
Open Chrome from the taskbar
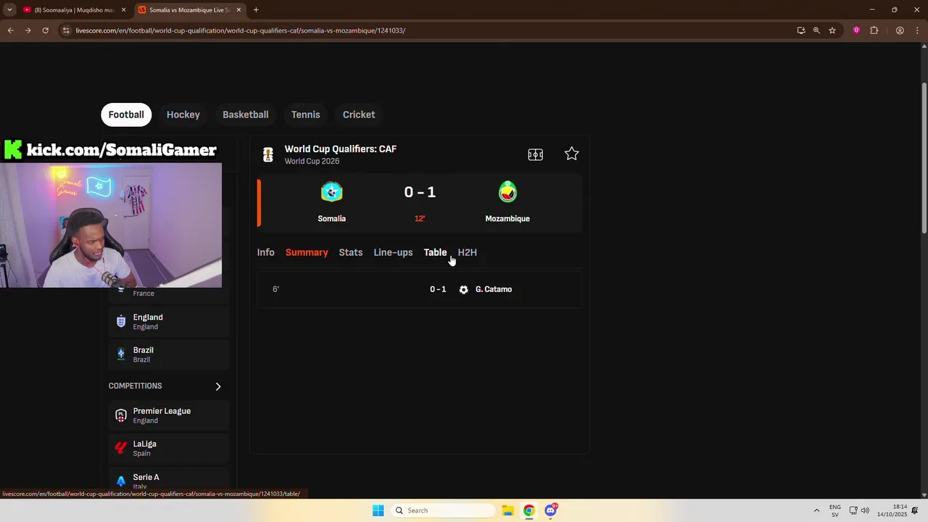(529, 510)
